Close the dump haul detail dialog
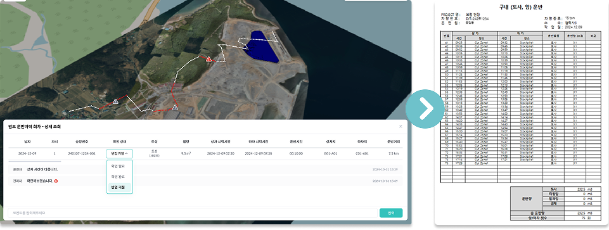This screenshot has height=230, width=609. pyautogui.click(x=401, y=126)
